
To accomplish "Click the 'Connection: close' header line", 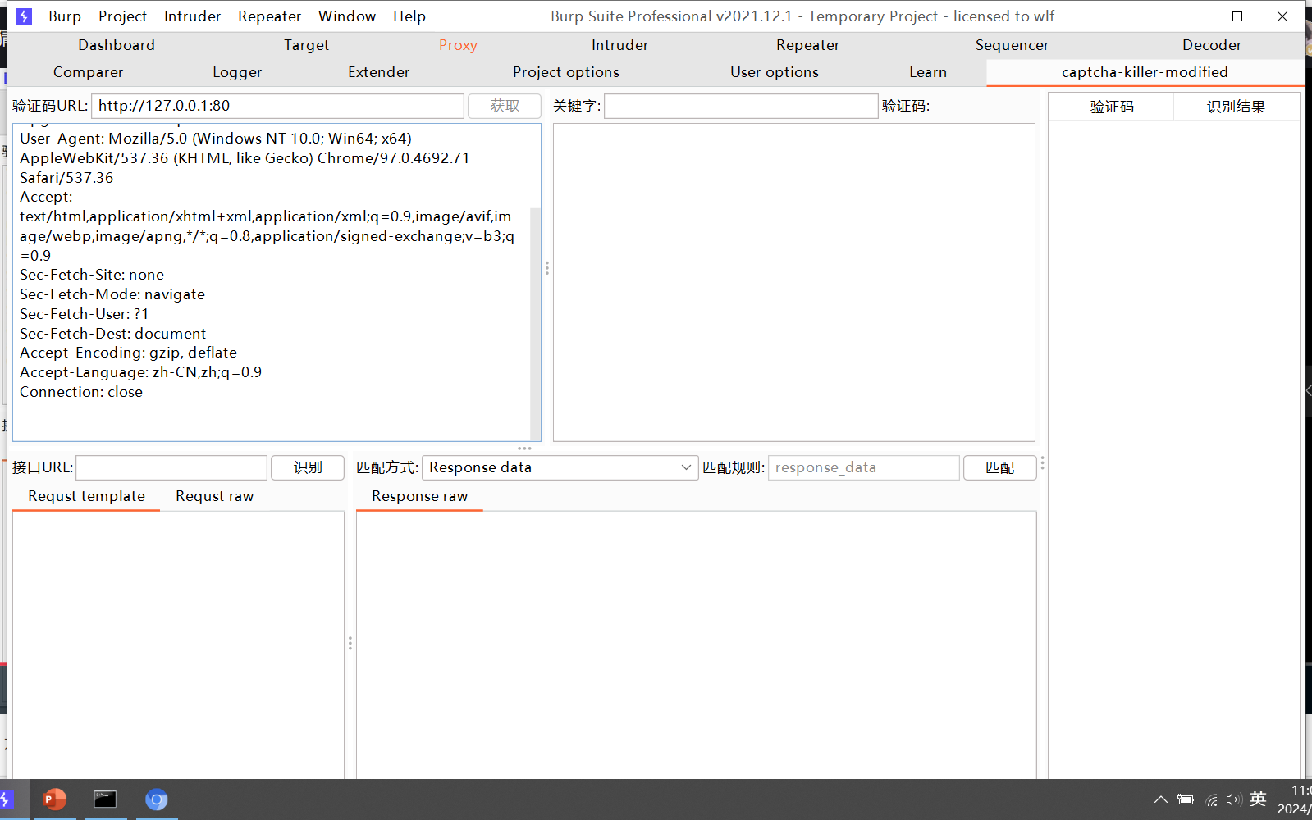I will [x=81, y=392].
